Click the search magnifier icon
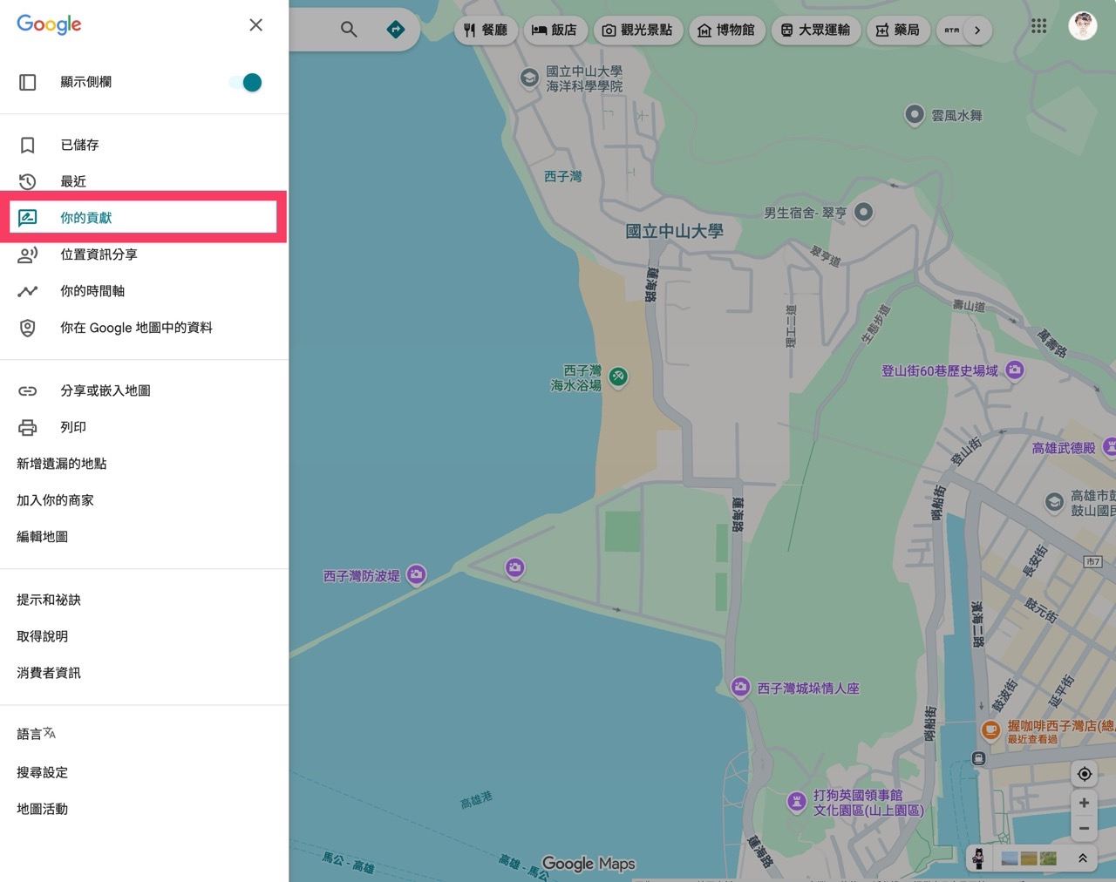 (349, 29)
